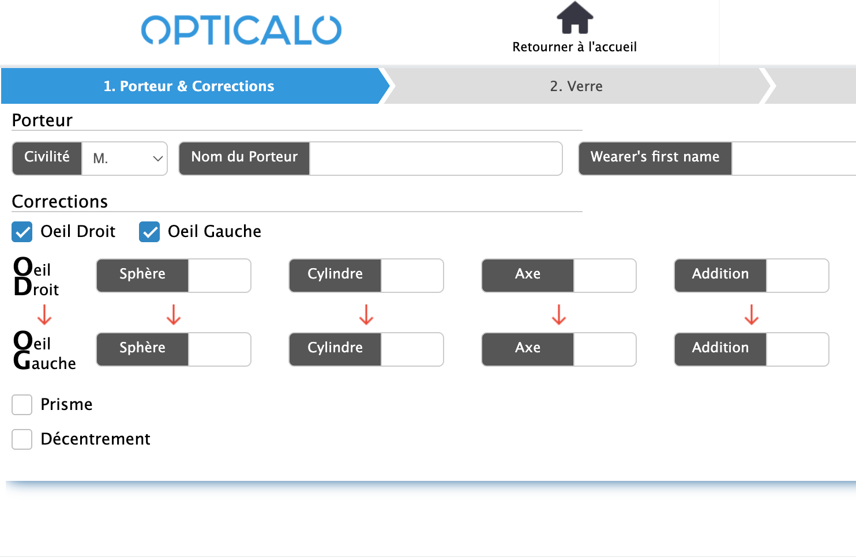Click red arrow below right eye Sphère
Screen dimensions: 856x557
(x=174, y=315)
